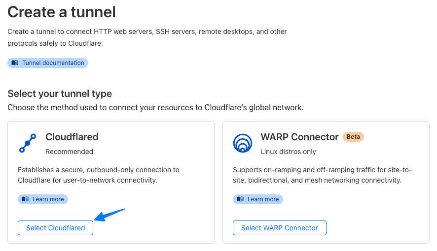Click the book icon in Cloudflared's Learn more
Image resolution: width=437 pixels, height=251 pixels.
(x=25, y=199)
